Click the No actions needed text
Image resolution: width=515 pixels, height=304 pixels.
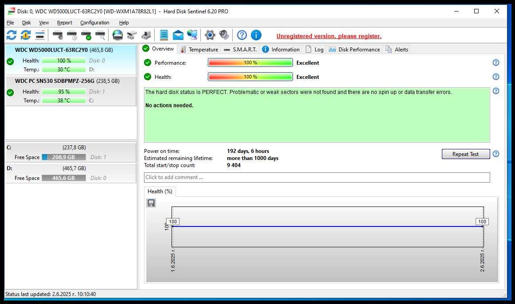coord(169,105)
